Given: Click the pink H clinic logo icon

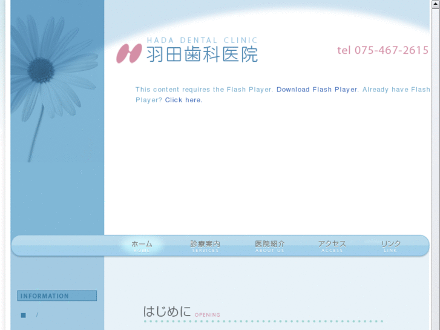Looking at the screenshot, I should (x=129, y=53).
